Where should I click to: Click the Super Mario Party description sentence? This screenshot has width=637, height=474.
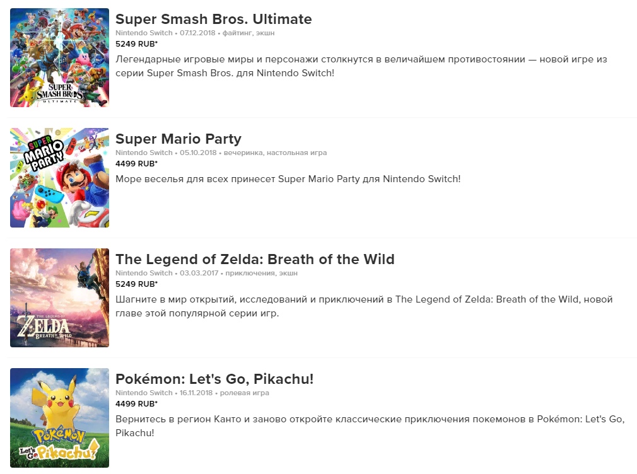pyautogui.click(x=288, y=179)
